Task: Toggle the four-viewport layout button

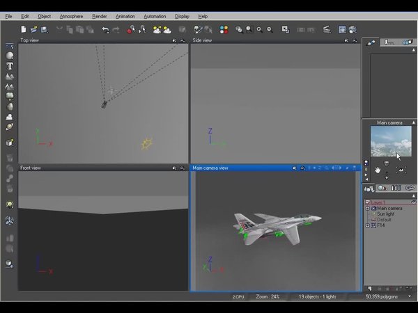Action: 342,29
